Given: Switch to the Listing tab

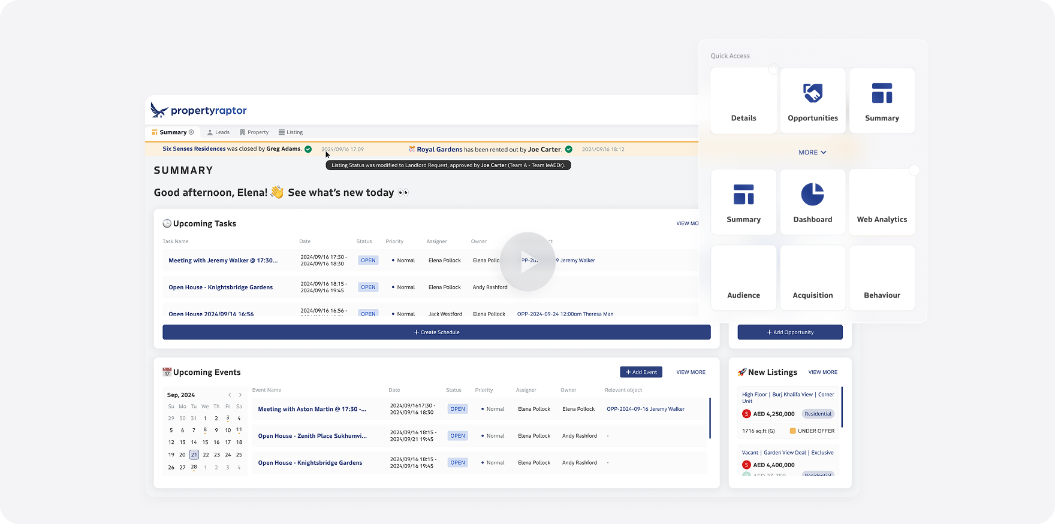Looking at the screenshot, I should 291,132.
